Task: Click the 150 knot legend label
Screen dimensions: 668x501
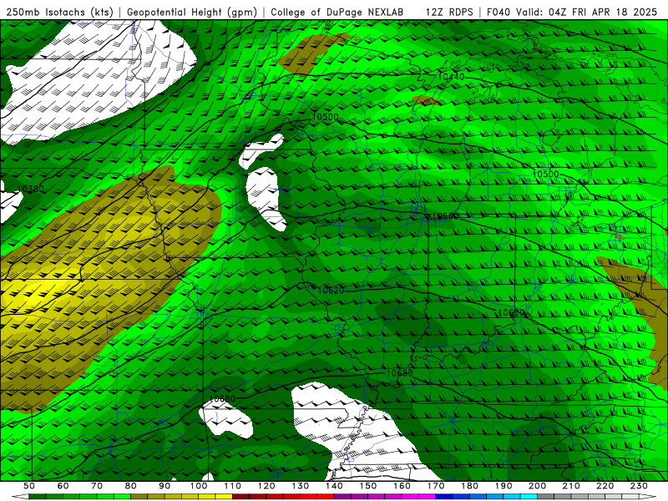Action: (368, 486)
